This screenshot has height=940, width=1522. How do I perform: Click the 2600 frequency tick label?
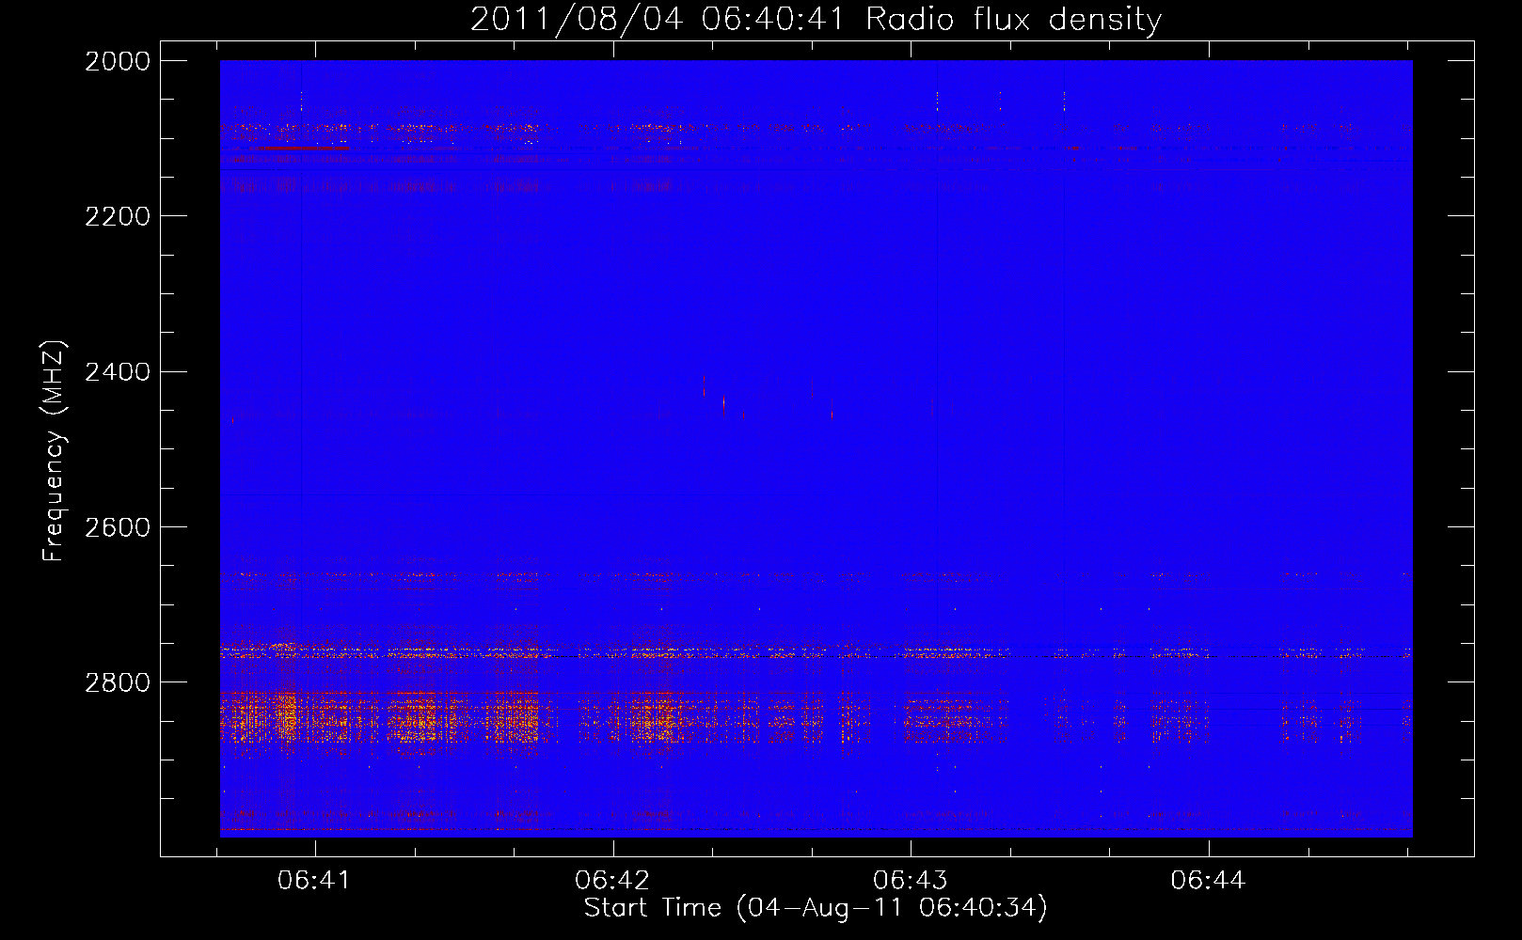tap(118, 527)
